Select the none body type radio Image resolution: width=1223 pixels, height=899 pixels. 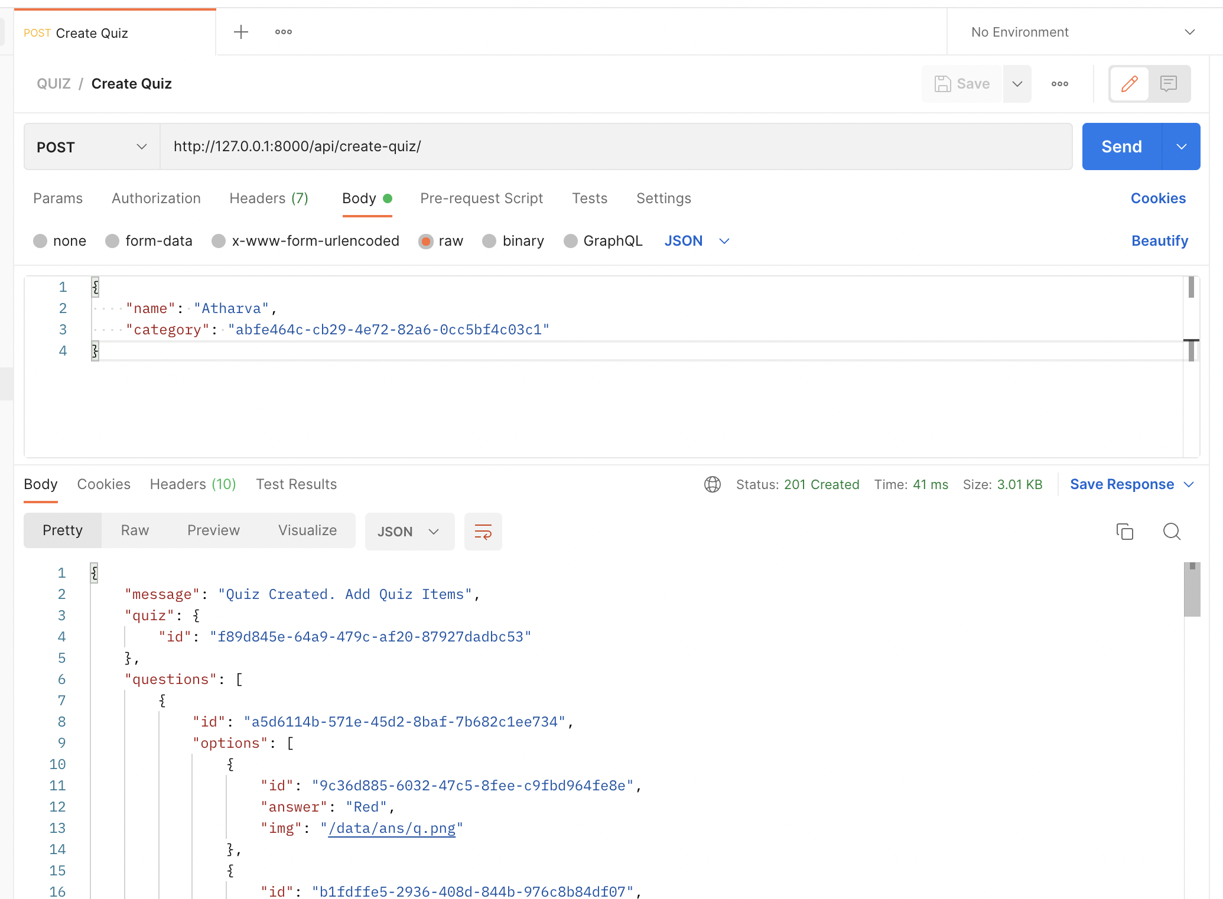pos(40,241)
